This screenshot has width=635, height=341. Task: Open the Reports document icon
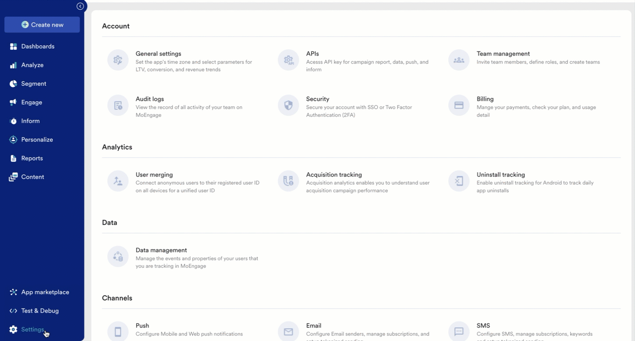click(x=13, y=159)
